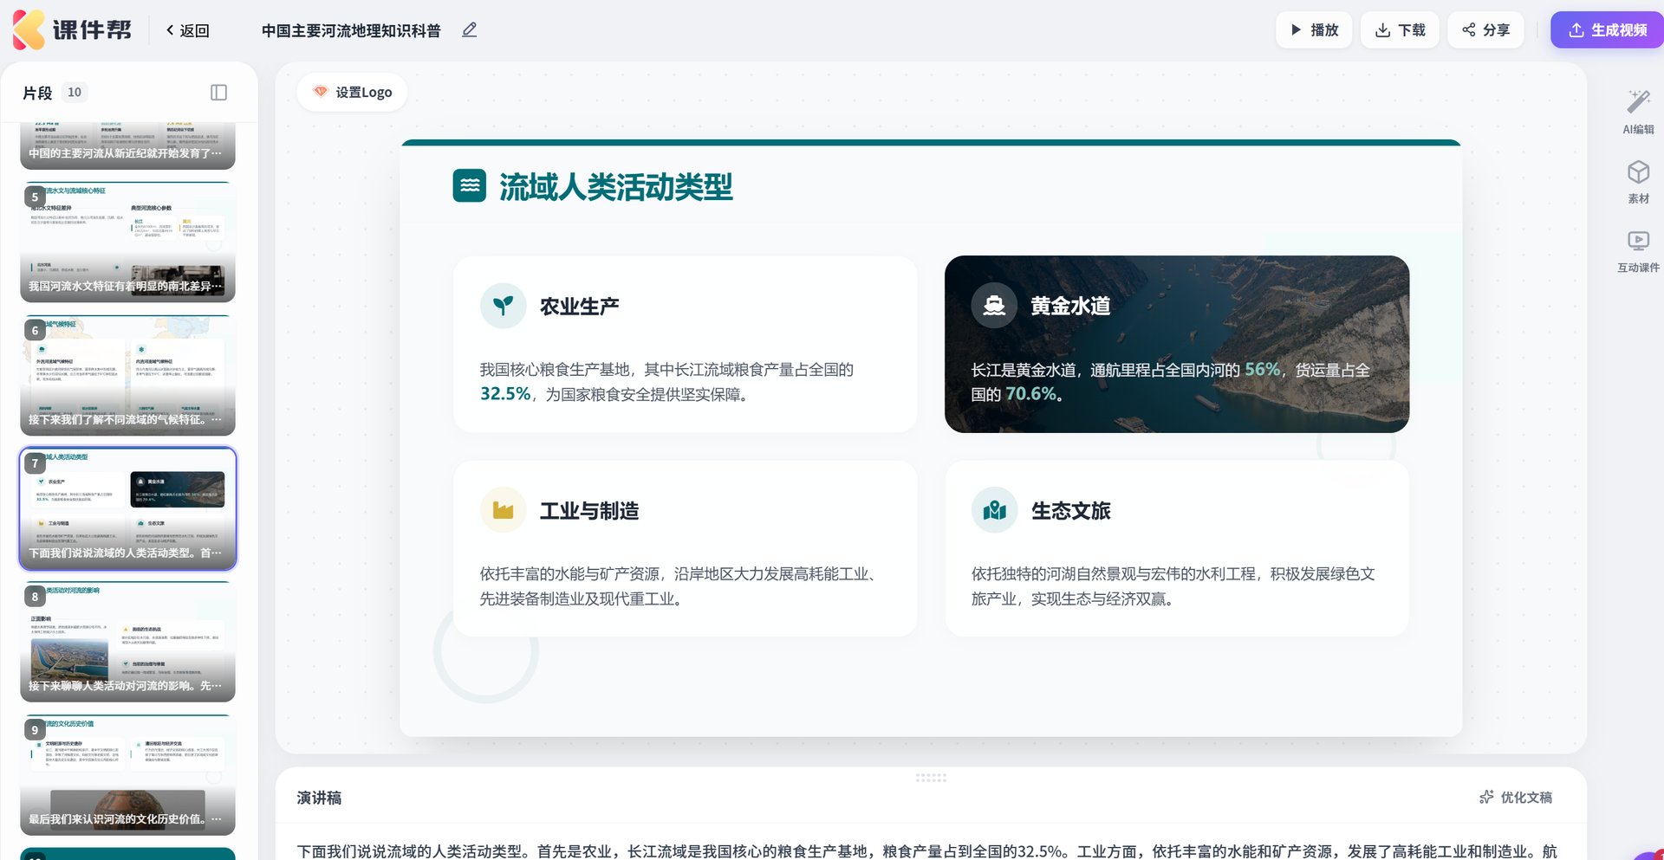Click the ship icon of 黄金水道
The width and height of the screenshot is (1664, 860).
point(994,306)
